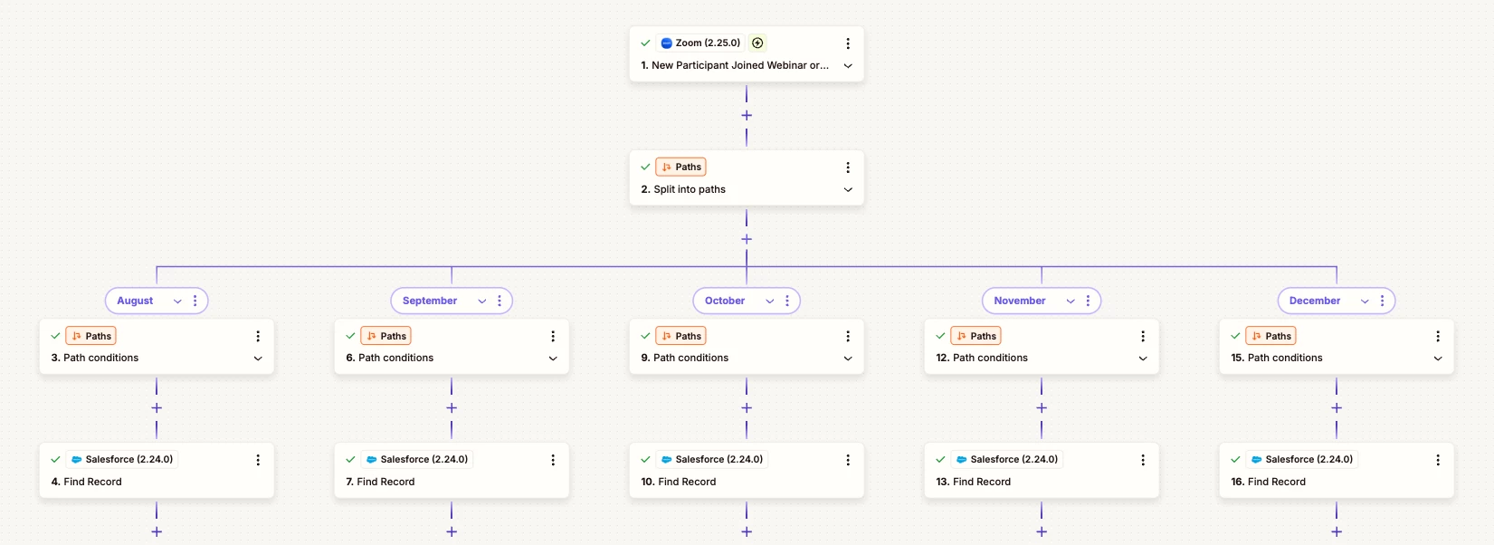Click the Salesforce (2.24.0) badge on step 10
Image resolution: width=1494 pixels, height=545 pixels.
pos(711,459)
